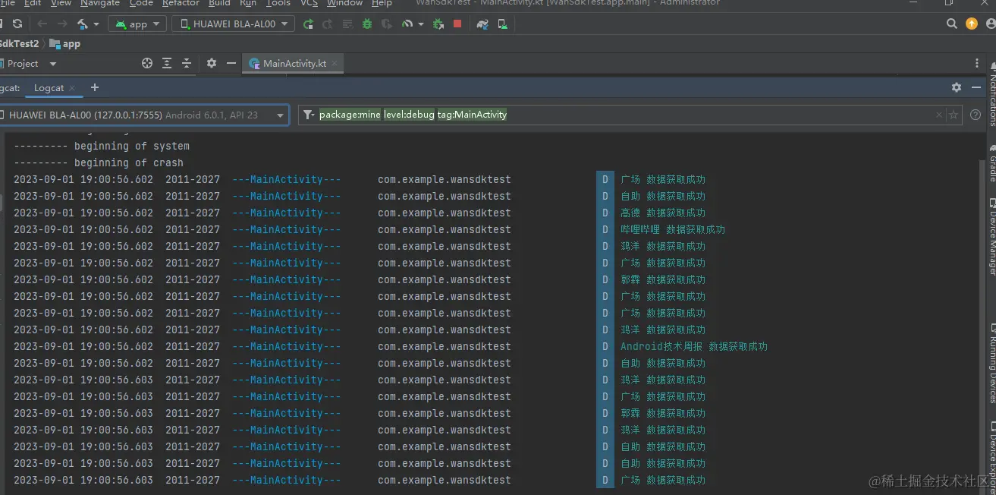Click the green Debug bug icon
Screen dimensions: 996x495
coord(367,24)
